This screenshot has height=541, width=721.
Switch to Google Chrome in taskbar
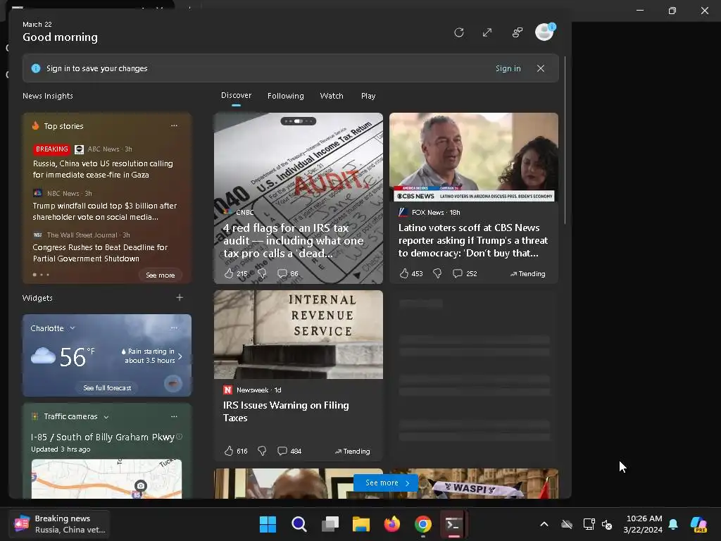pyautogui.click(x=423, y=524)
